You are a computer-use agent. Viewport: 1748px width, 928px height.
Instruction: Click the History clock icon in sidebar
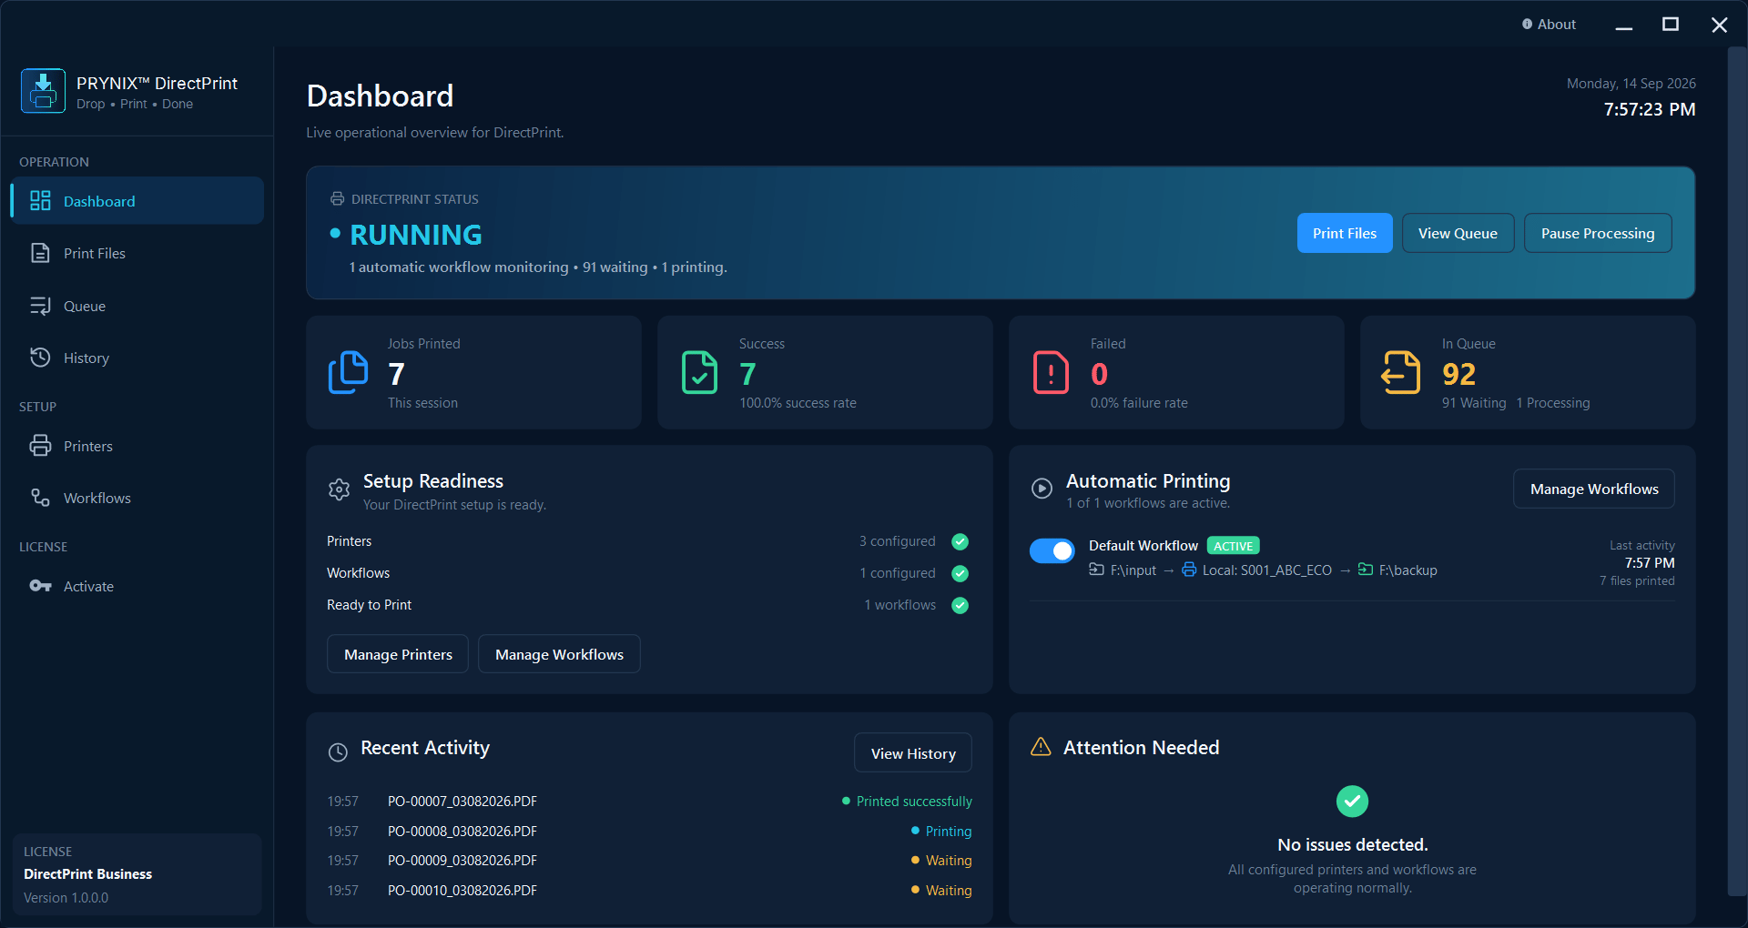(40, 358)
